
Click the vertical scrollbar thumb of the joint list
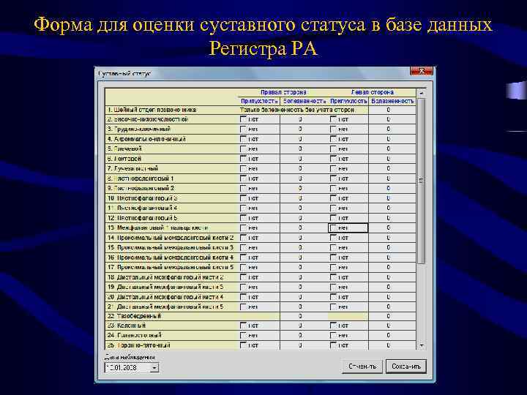click(x=422, y=181)
